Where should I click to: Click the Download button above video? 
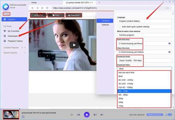click(74, 15)
